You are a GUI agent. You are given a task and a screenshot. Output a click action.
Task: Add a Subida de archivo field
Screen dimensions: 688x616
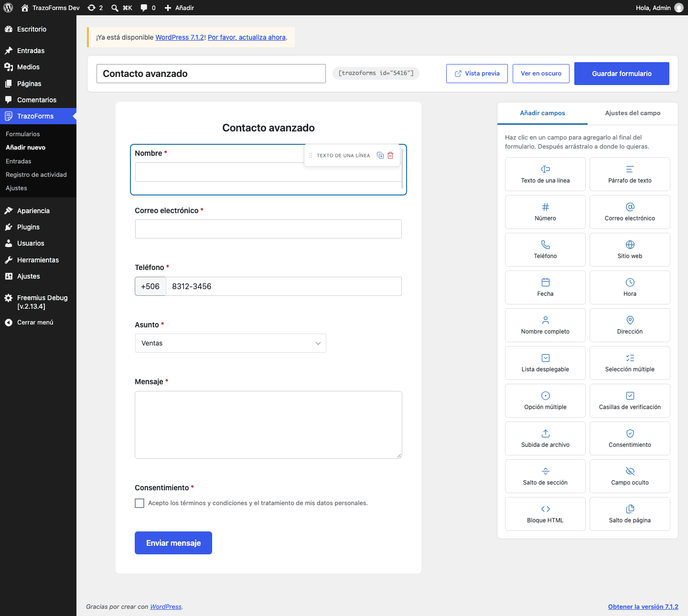coord(545,439)
